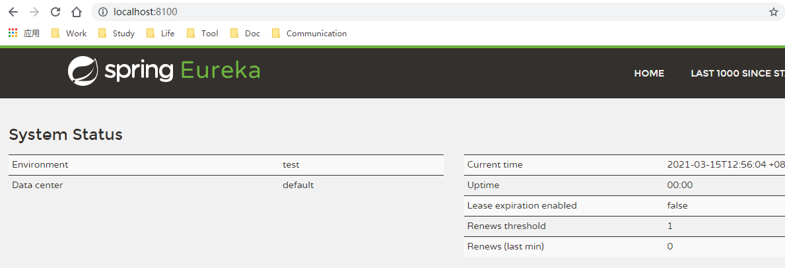Select the Current time value cell

pyautogui.click(x=726, y=164)
